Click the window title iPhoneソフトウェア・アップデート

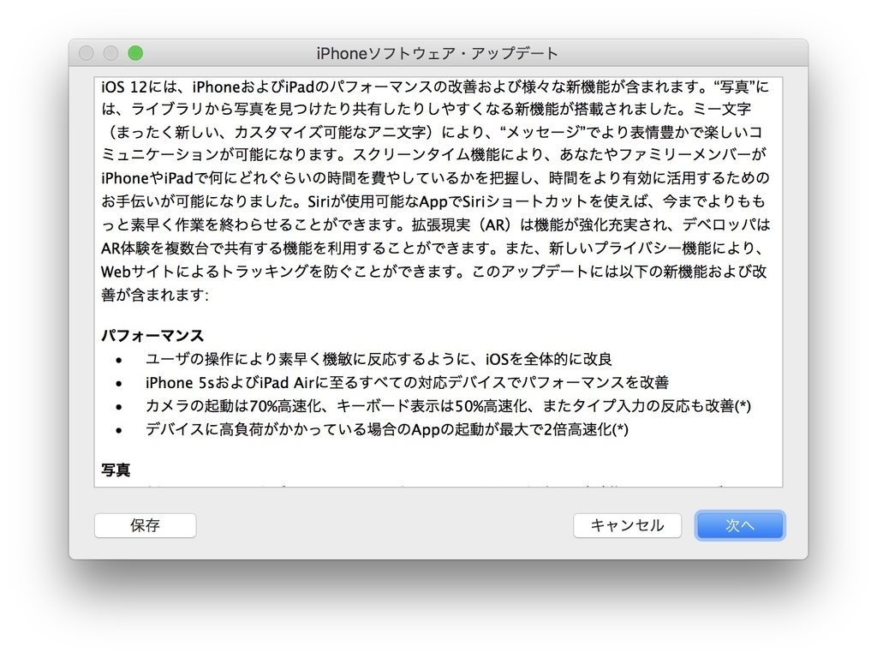point(438,54)
